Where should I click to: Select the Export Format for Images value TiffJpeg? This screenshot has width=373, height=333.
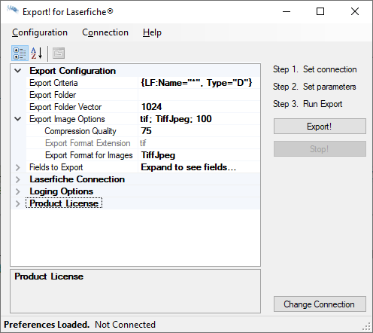click(199, 155)
